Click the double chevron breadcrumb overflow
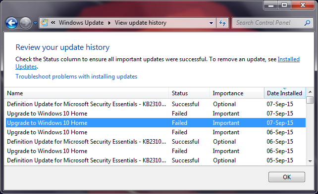Image resolution: width=318 pixels, height=194 pixels. coord(53,23)
